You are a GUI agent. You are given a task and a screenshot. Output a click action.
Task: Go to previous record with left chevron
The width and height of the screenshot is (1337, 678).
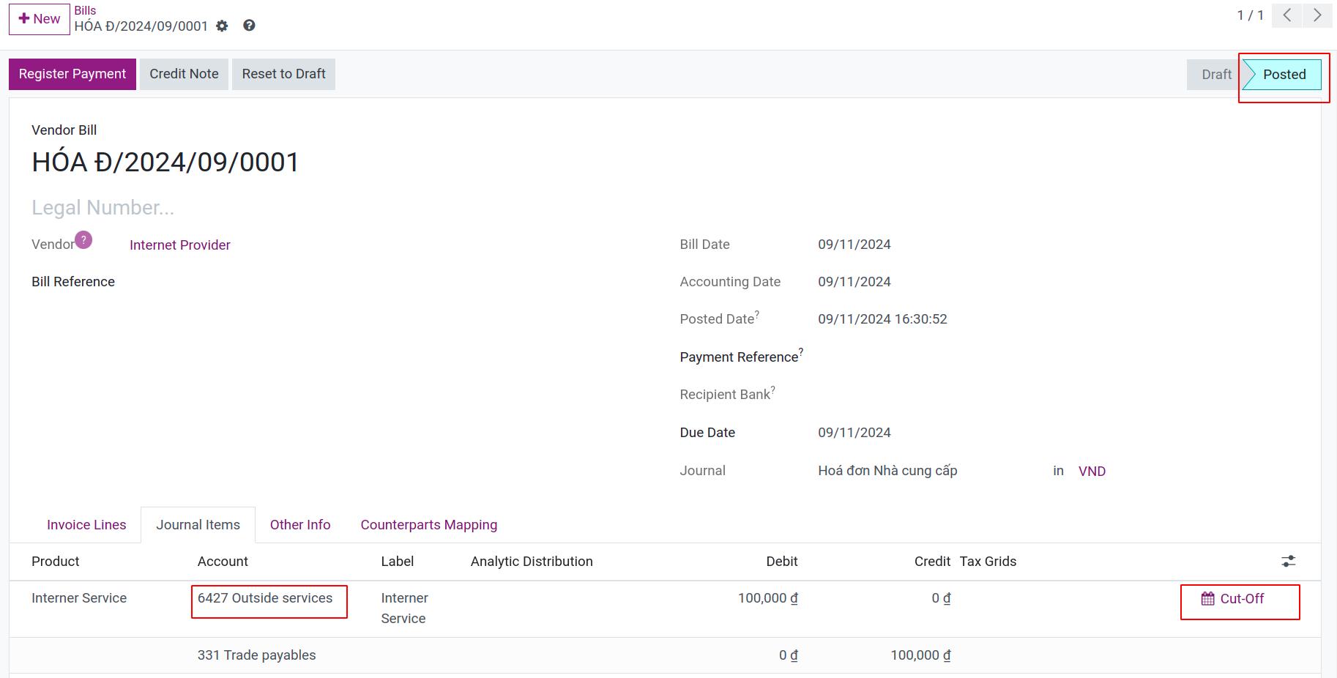(x=1287, y=15)
